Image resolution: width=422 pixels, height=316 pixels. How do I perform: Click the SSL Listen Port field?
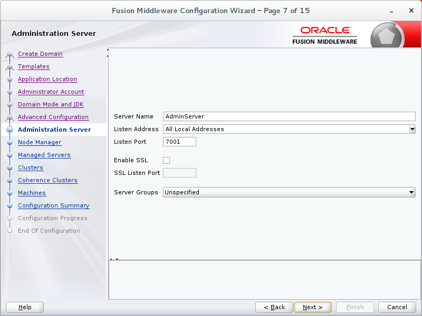click(x=179, y=173)
